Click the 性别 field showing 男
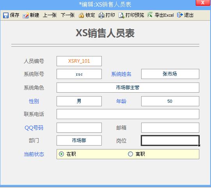The image size is (211, 188). click(x=79, y=101)
